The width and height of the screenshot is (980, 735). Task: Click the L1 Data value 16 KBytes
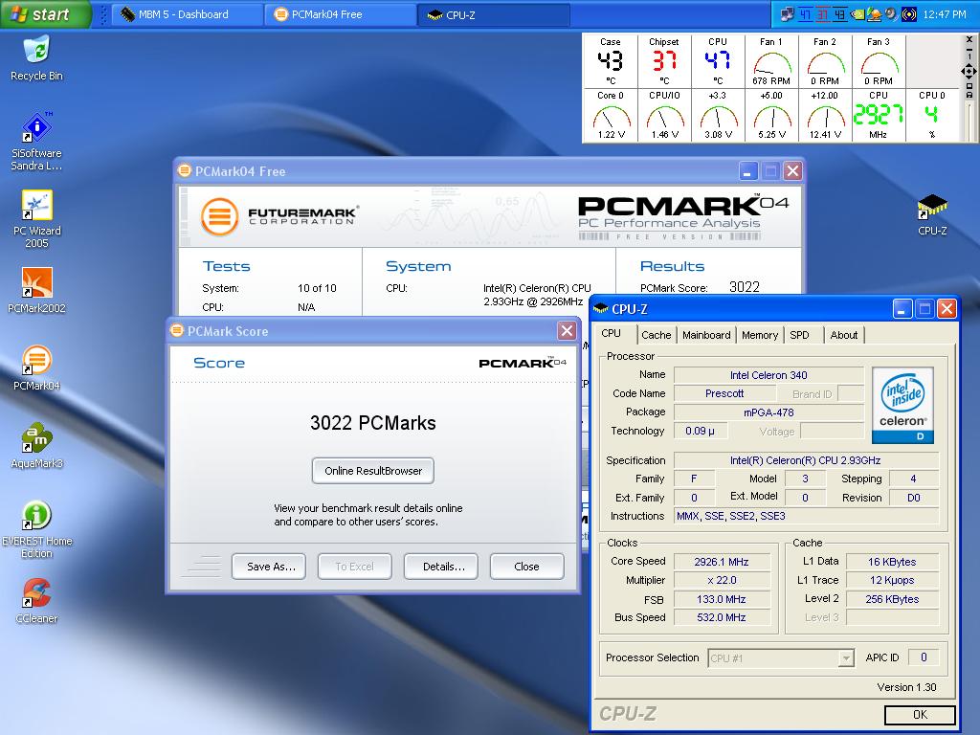(x=892, y=562)
